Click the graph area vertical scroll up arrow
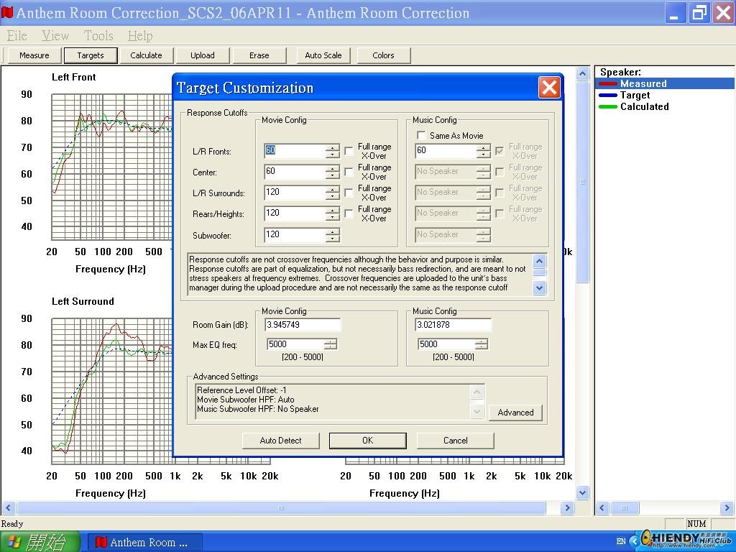The image size is (736, 552). (582, 74)
